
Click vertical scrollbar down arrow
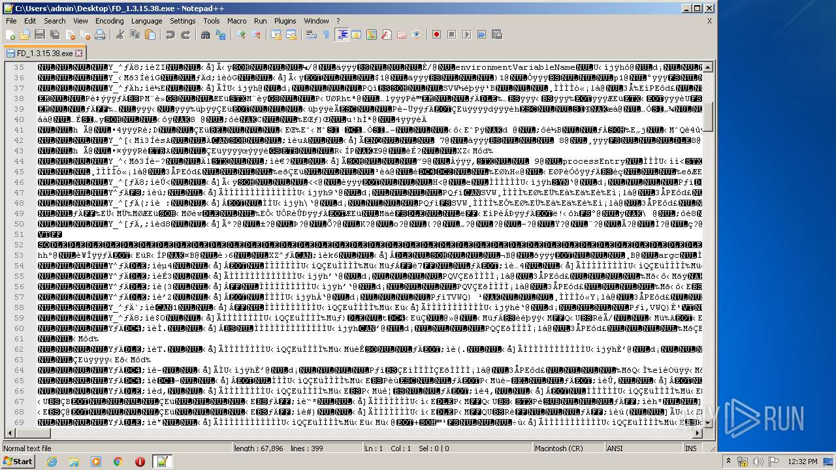(x=709, y=422)
